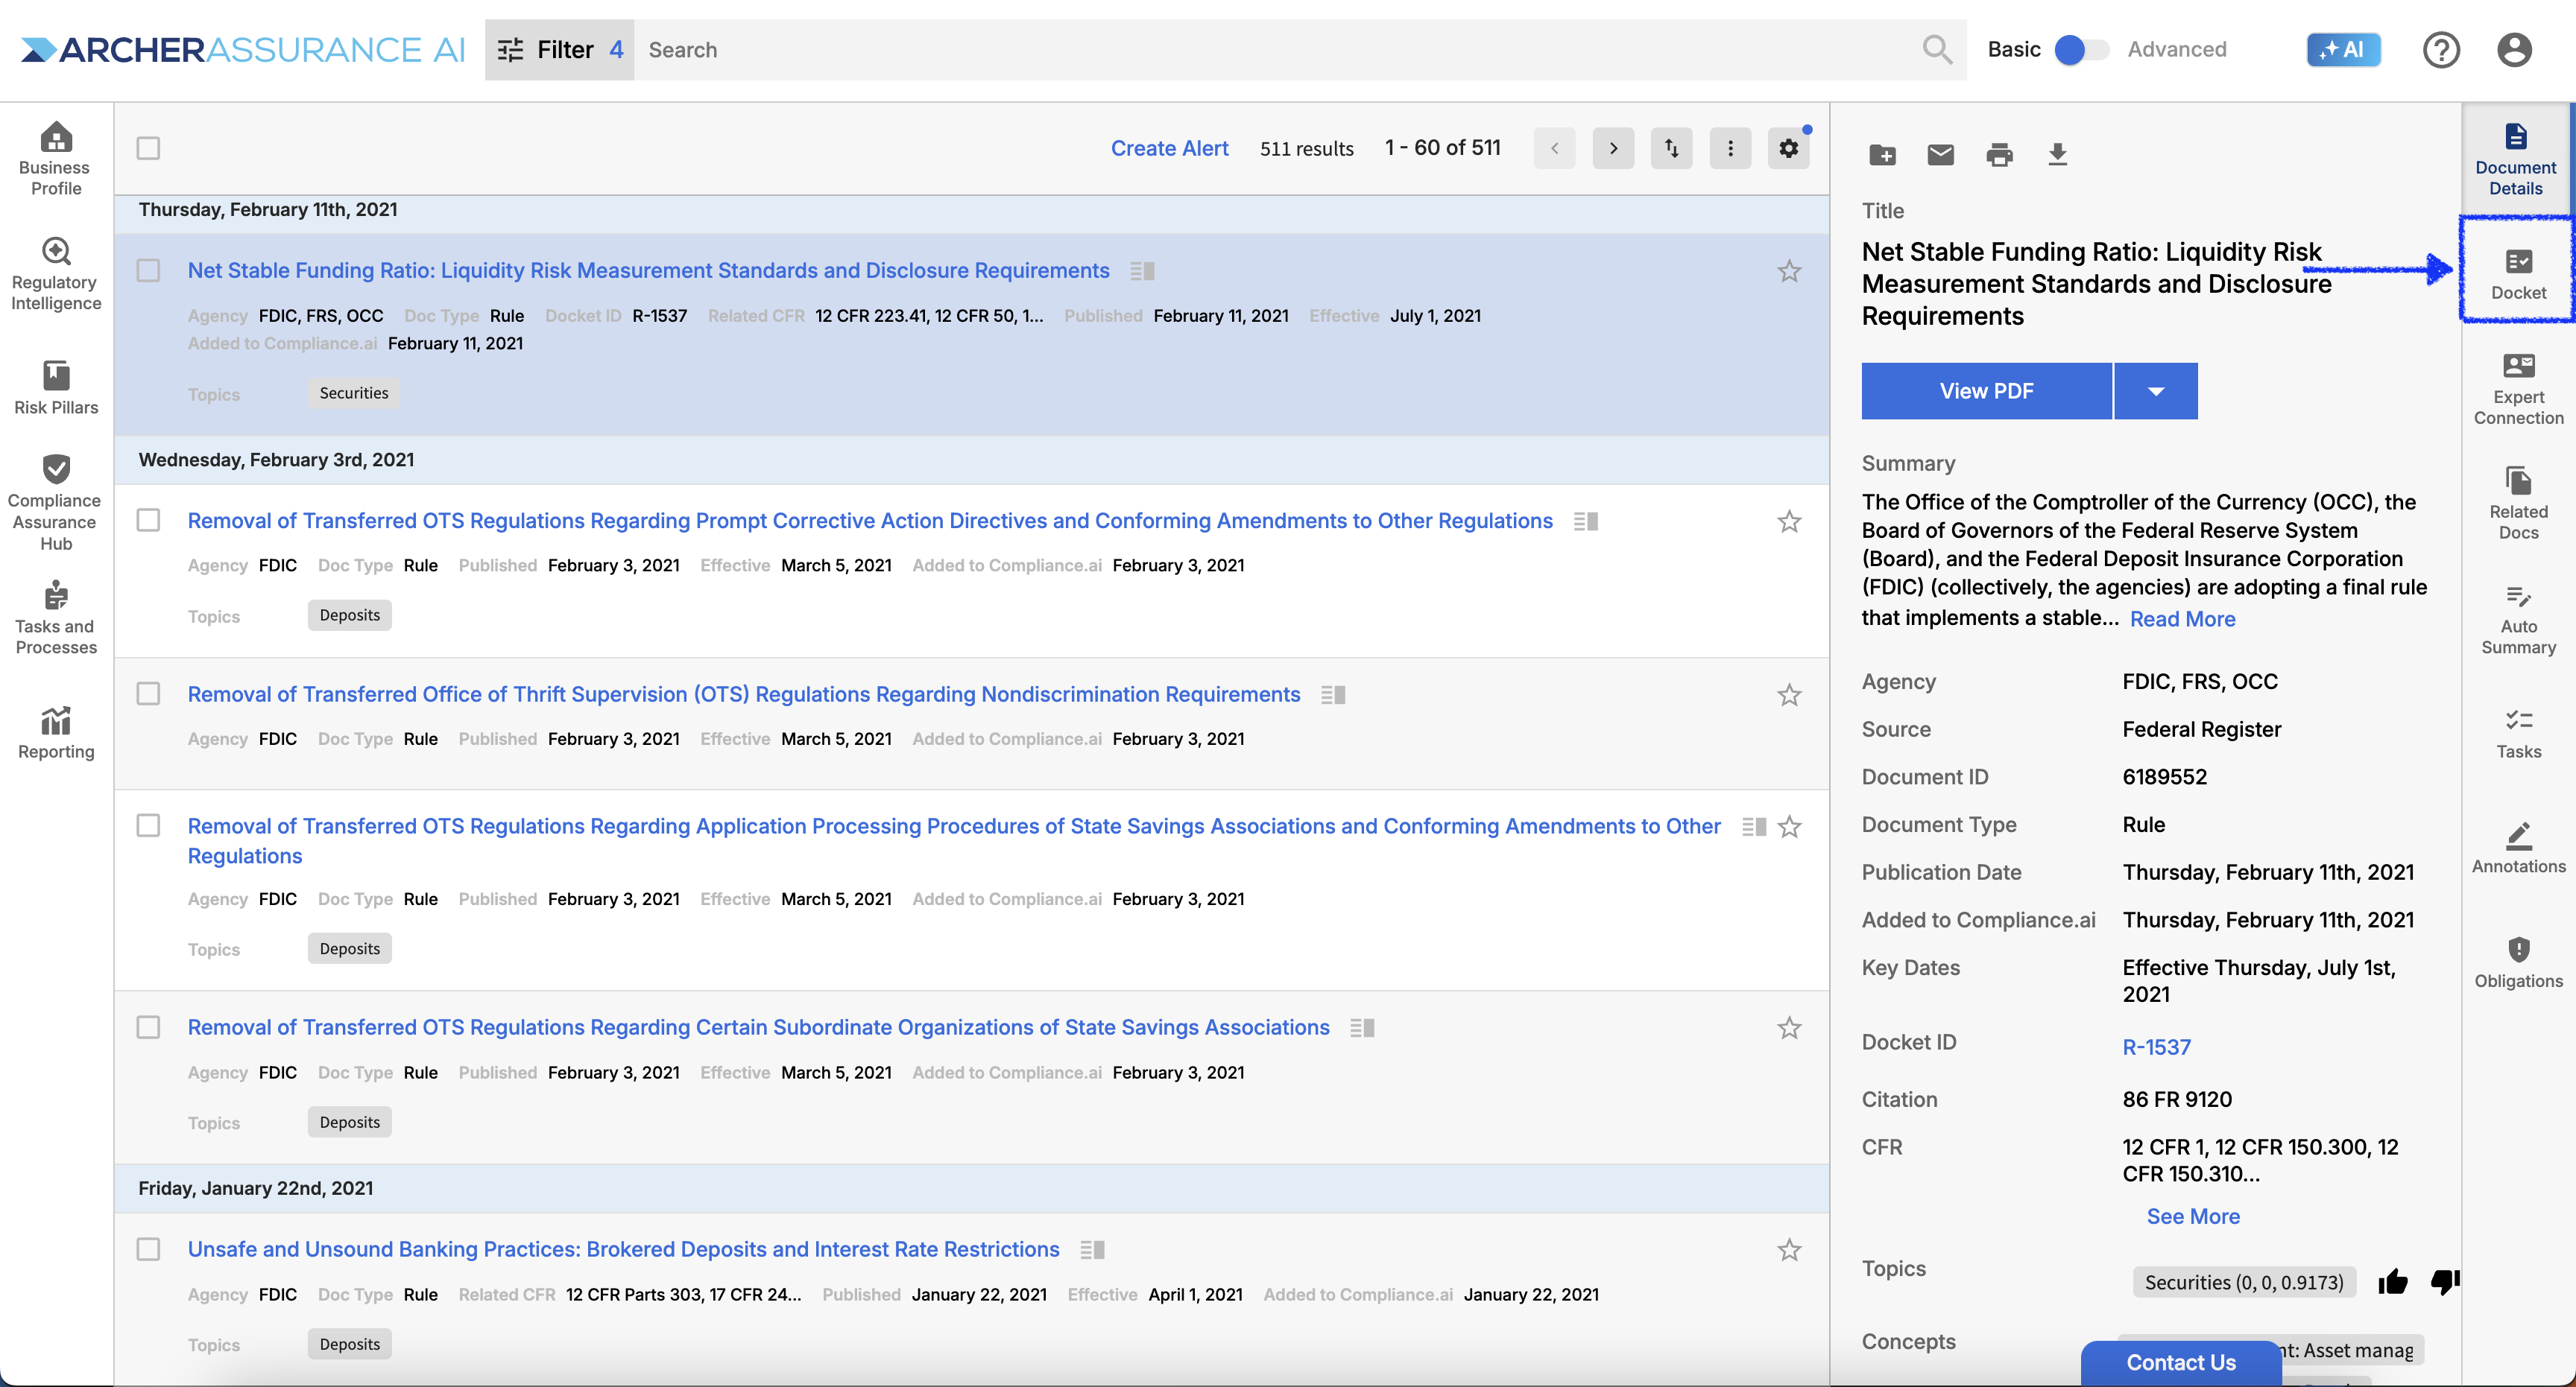Print the document
2576x1387 pixels.
click(1999, 155)
